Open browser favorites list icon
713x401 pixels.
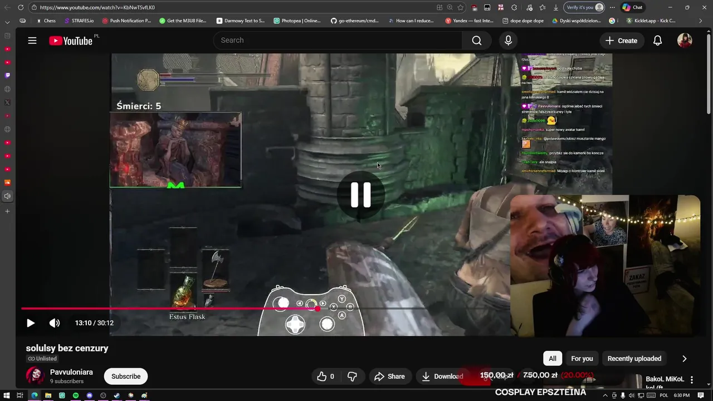point(542,7)
